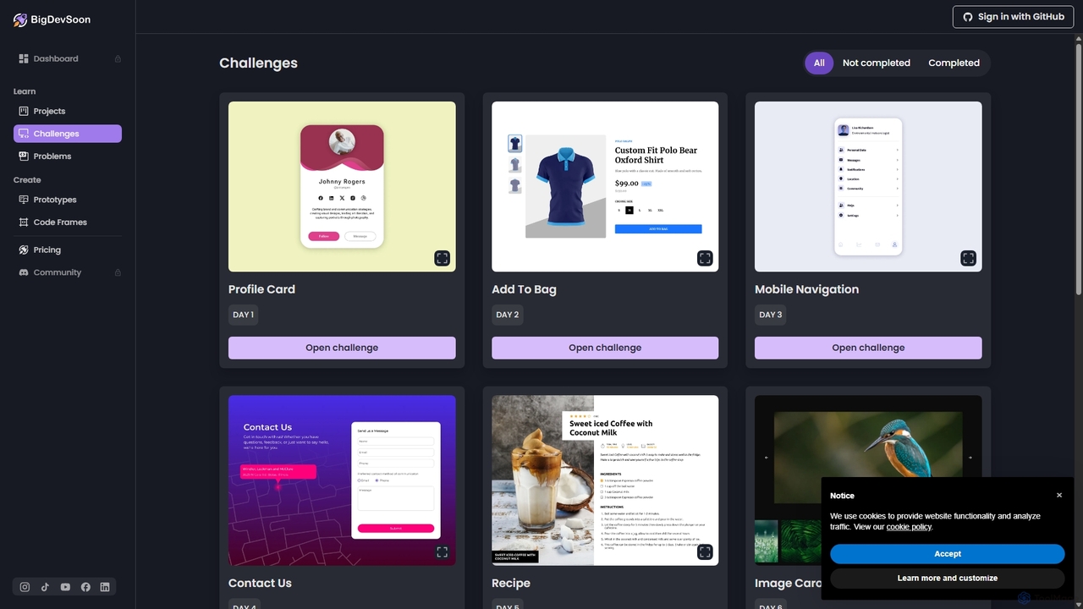Open the YouTube social link

pos(65,587)
